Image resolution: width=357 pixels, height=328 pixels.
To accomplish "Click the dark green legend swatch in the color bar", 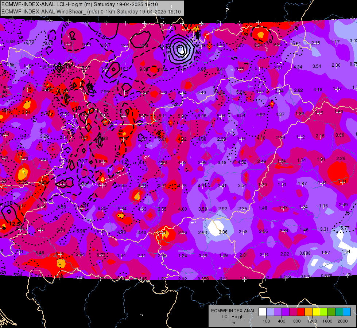I will coord(331,312).
